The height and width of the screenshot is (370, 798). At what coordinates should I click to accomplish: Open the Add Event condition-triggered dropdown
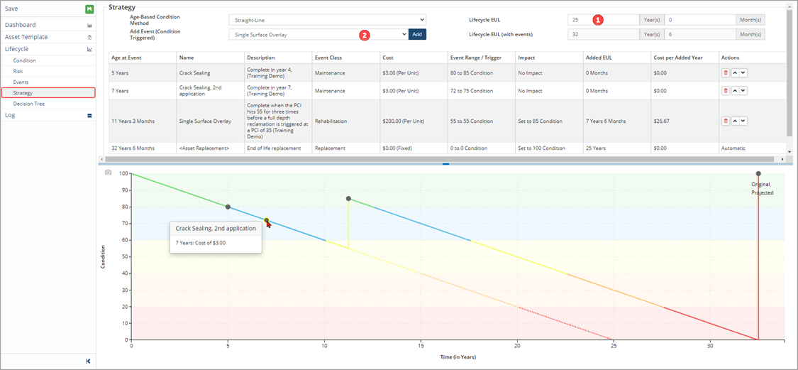point(318,34)
